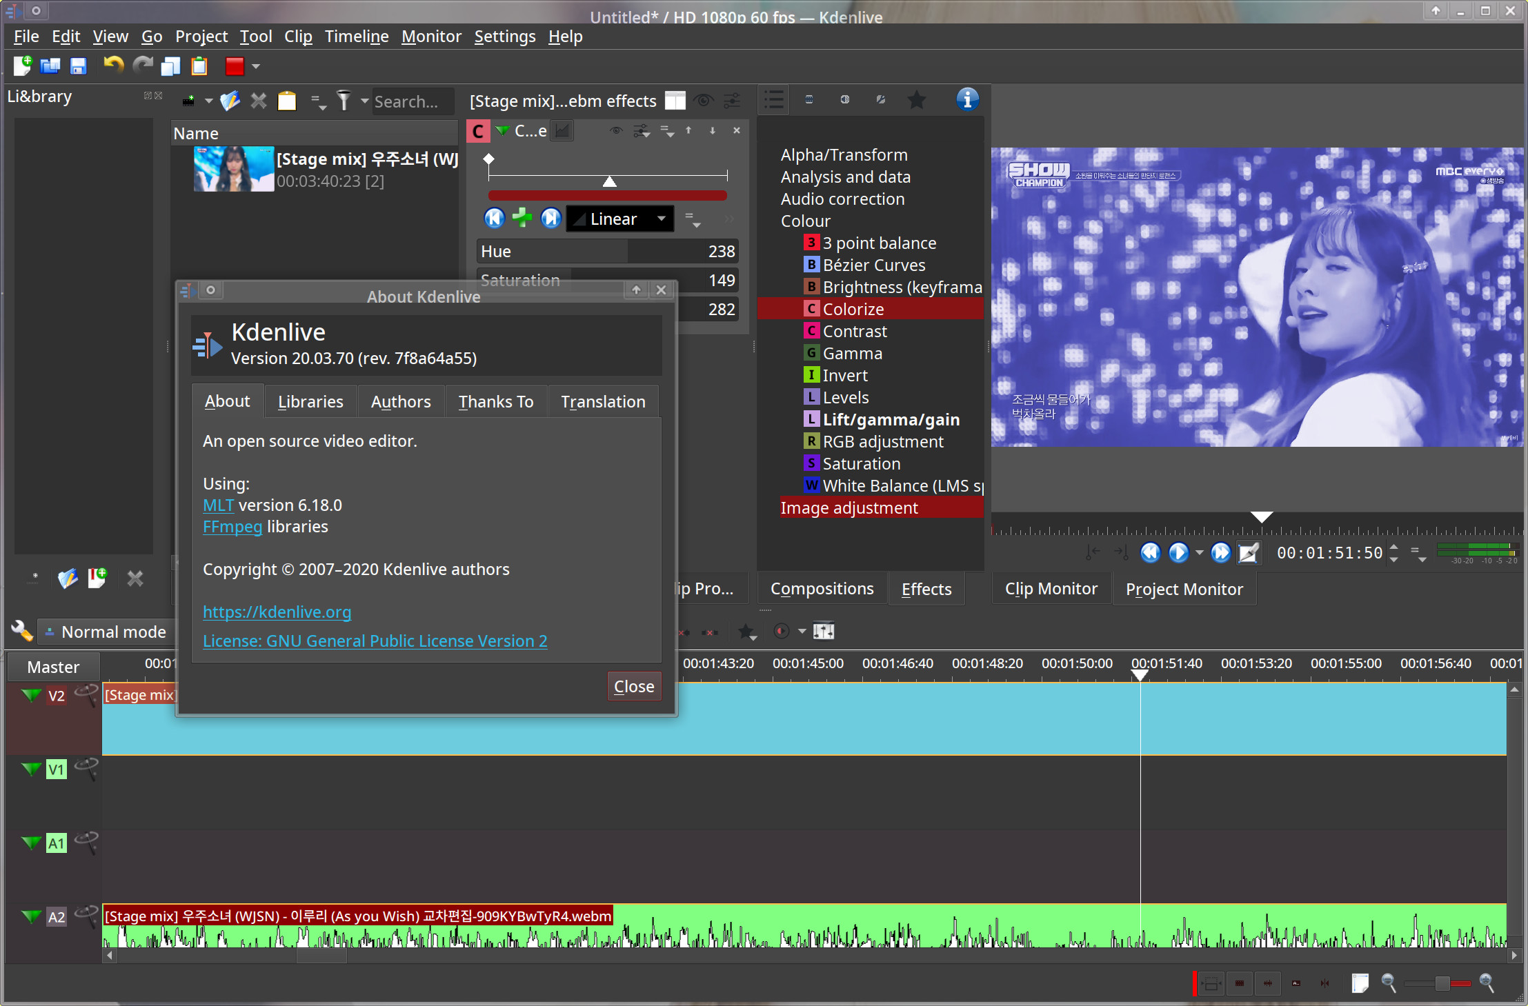This screenshot has height=1006, width=1528.
Task: Click the Master button in timeline
Action: click(x=53, y=667)
